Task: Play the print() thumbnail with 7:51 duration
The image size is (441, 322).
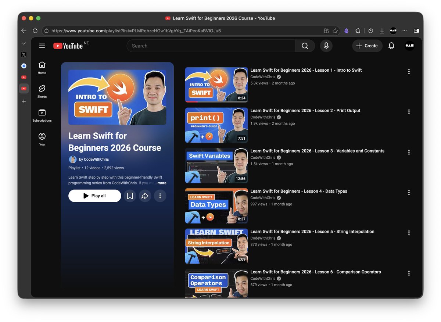Action: tap(216, 125)
